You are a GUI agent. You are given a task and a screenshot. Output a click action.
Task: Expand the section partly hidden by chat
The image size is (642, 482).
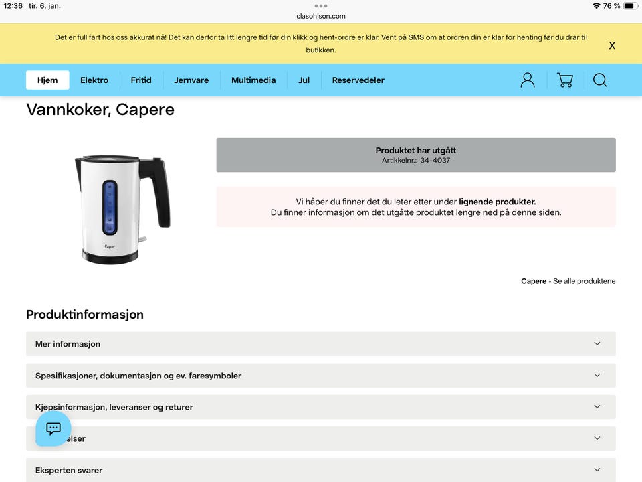point(320,438)
